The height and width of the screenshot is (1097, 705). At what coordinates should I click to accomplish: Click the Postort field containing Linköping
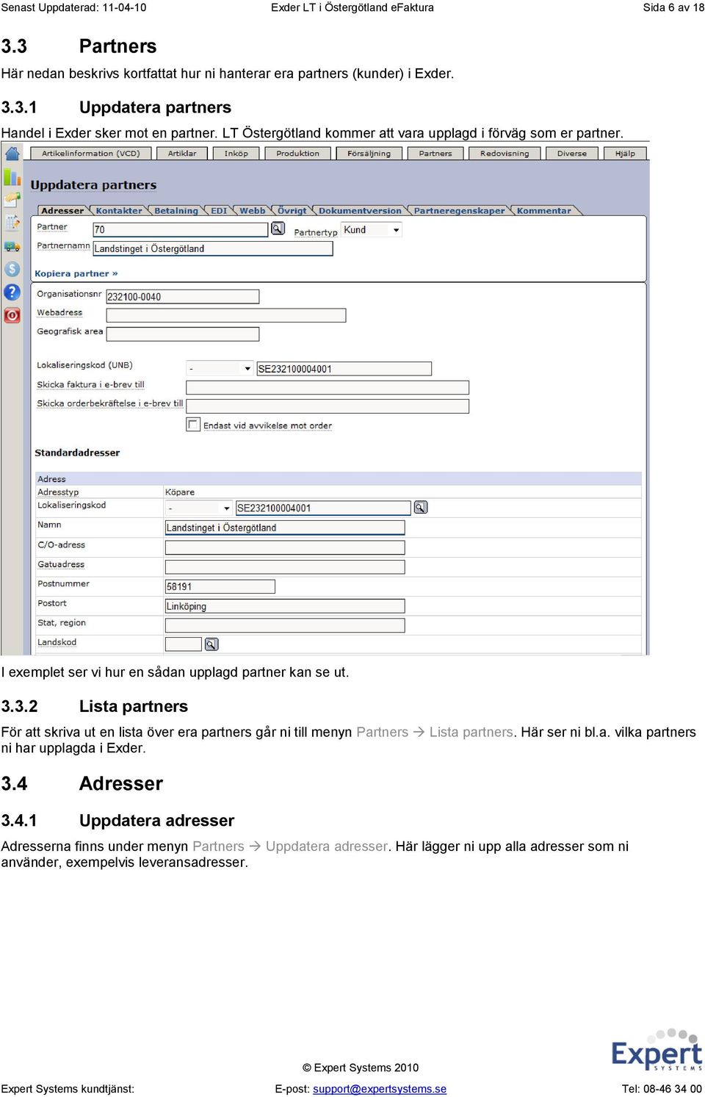click(285, 606)
